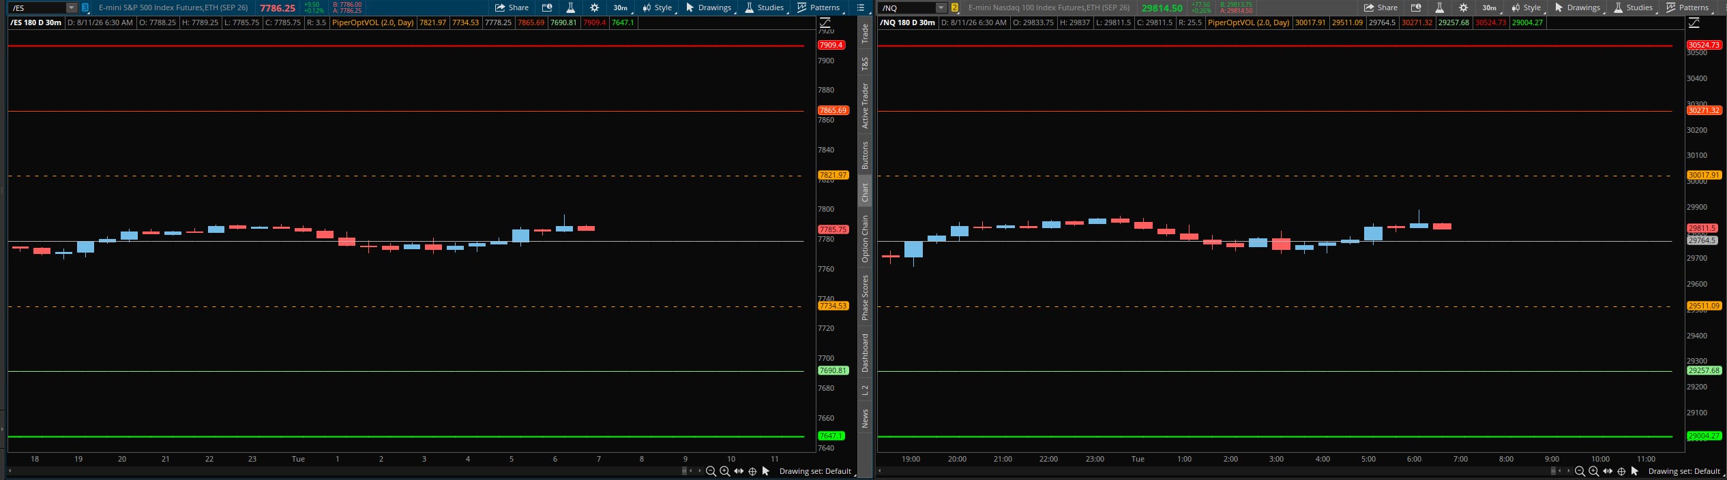Click the PiperOptVOL study label on /ES chart
The height and width of the screenshot is (480, 1727).
(372, 22)
